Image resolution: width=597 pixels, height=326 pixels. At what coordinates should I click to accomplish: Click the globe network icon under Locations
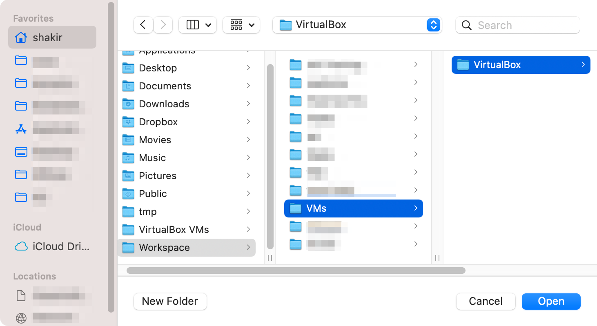(21, 317)
